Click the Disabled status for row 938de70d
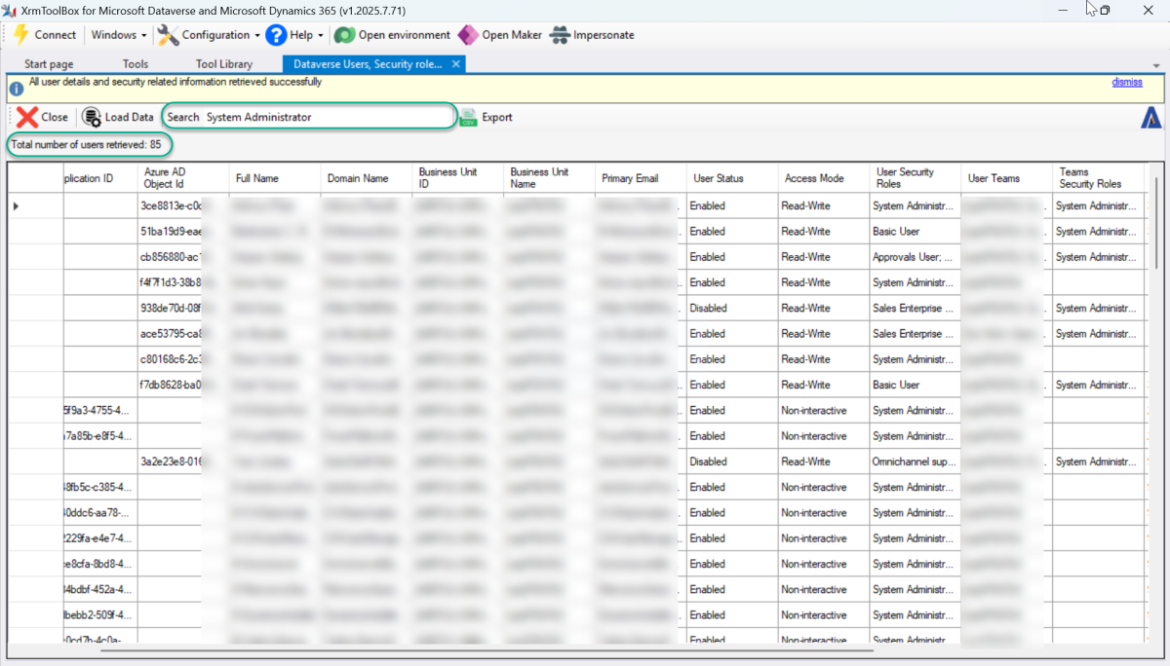 tap(733, 308)
